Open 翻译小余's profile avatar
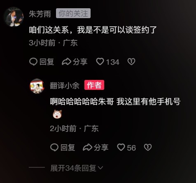This screenshot has height=183, width=196. click(37, 86)
